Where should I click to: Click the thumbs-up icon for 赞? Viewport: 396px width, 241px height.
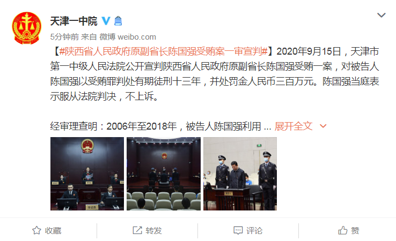[343, 230]
